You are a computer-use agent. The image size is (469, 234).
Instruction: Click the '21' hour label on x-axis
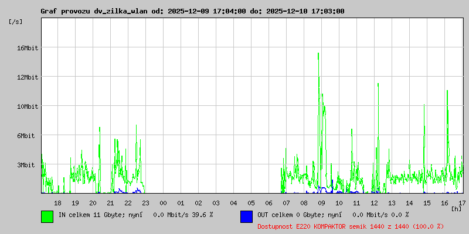pyautogui.click(x=110, y=203)
